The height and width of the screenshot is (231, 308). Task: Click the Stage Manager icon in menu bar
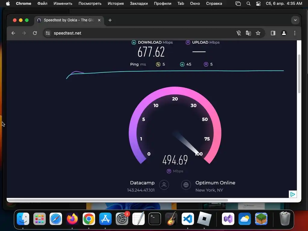click(x=238, y=4)
